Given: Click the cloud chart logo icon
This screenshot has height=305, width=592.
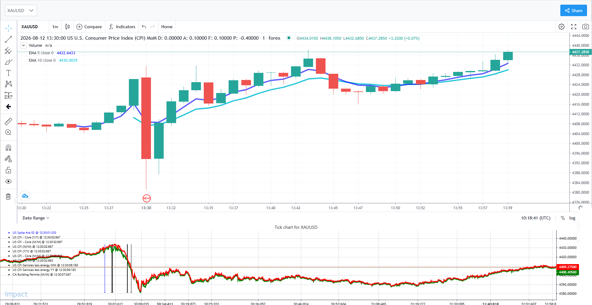Looking at the screenshot, I should click(25, 196).
